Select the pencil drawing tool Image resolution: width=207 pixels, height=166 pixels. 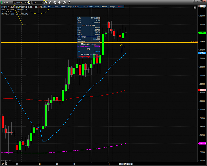(x=50, y=3)
